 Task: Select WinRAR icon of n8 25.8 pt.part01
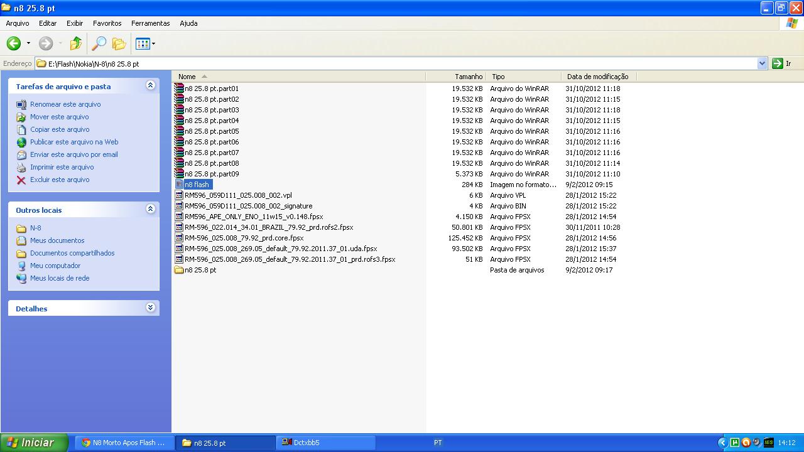click(x=179, y=89)
